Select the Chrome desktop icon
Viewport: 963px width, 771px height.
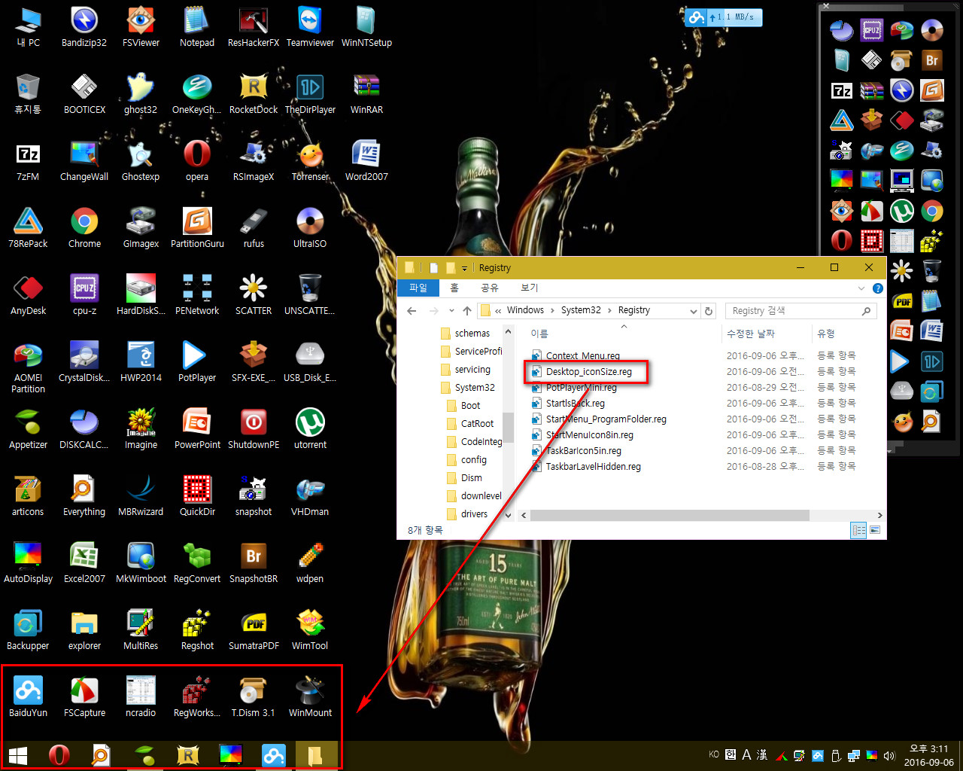click(84, 228)
